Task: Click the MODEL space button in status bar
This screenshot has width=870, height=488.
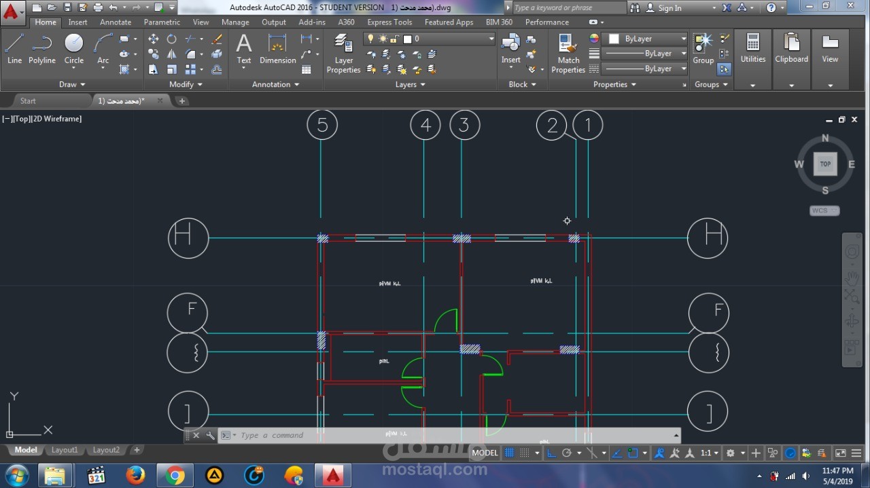Action: (x=485, y=453)
